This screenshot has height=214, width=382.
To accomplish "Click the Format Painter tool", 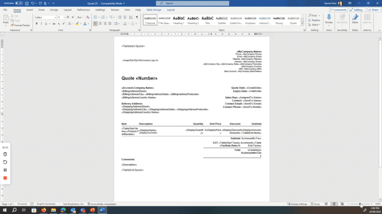I will (21, 25).
